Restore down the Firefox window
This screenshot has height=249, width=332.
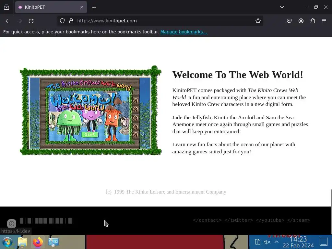[316, 7]
